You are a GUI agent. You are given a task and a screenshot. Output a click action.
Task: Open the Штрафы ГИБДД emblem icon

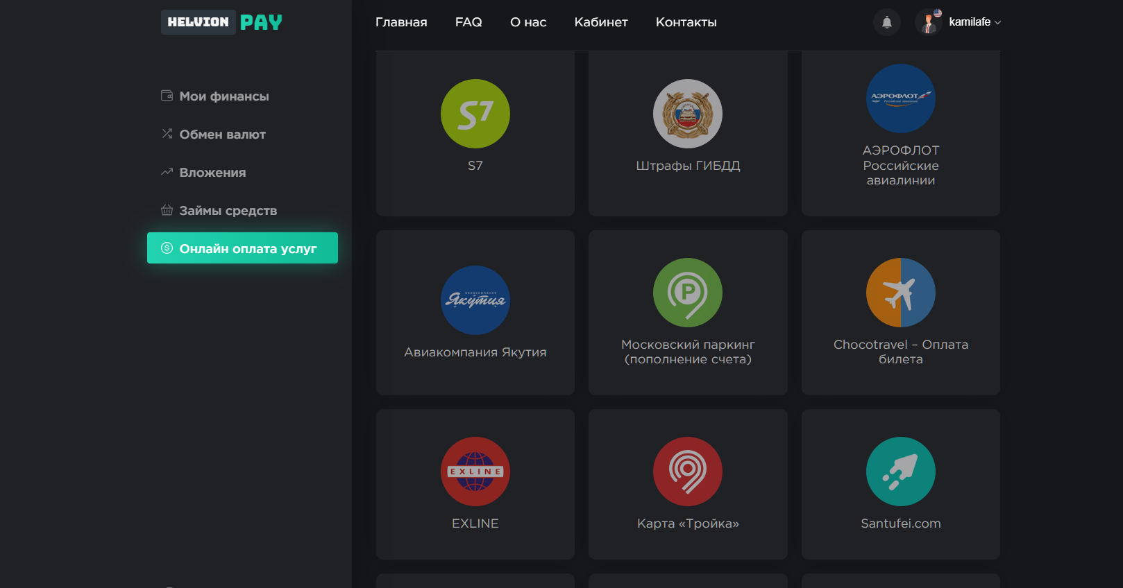pyautogui.click(x=688, y=114)
